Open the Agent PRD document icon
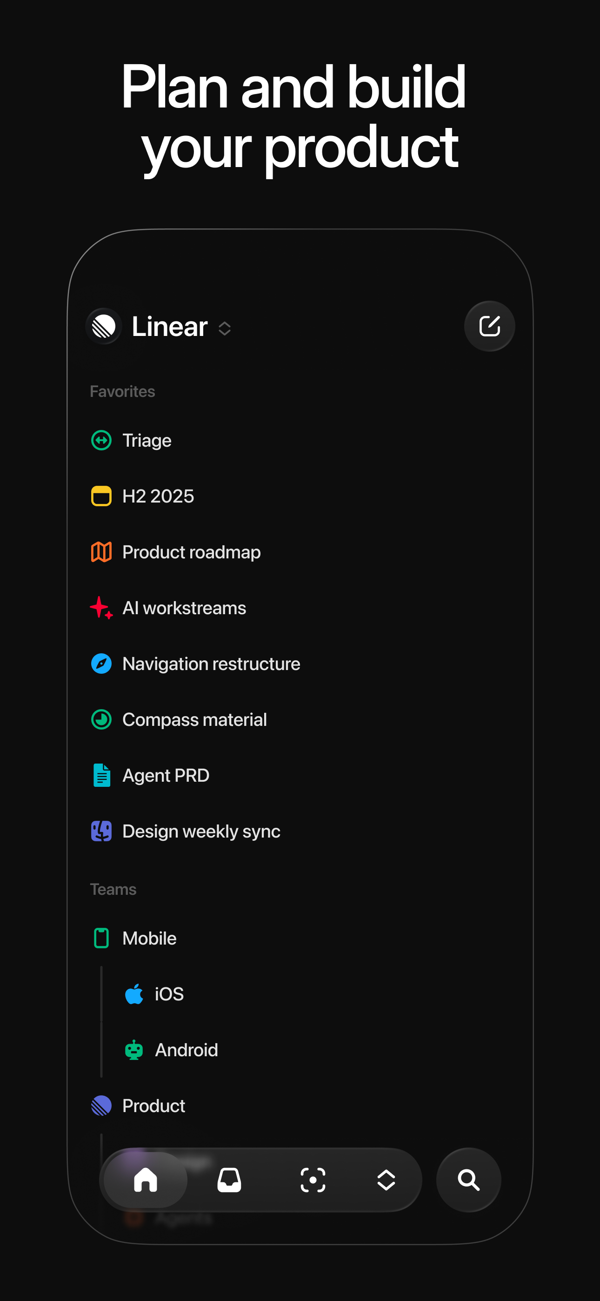This screenshot has width=600, height=1301. point(101,775)
